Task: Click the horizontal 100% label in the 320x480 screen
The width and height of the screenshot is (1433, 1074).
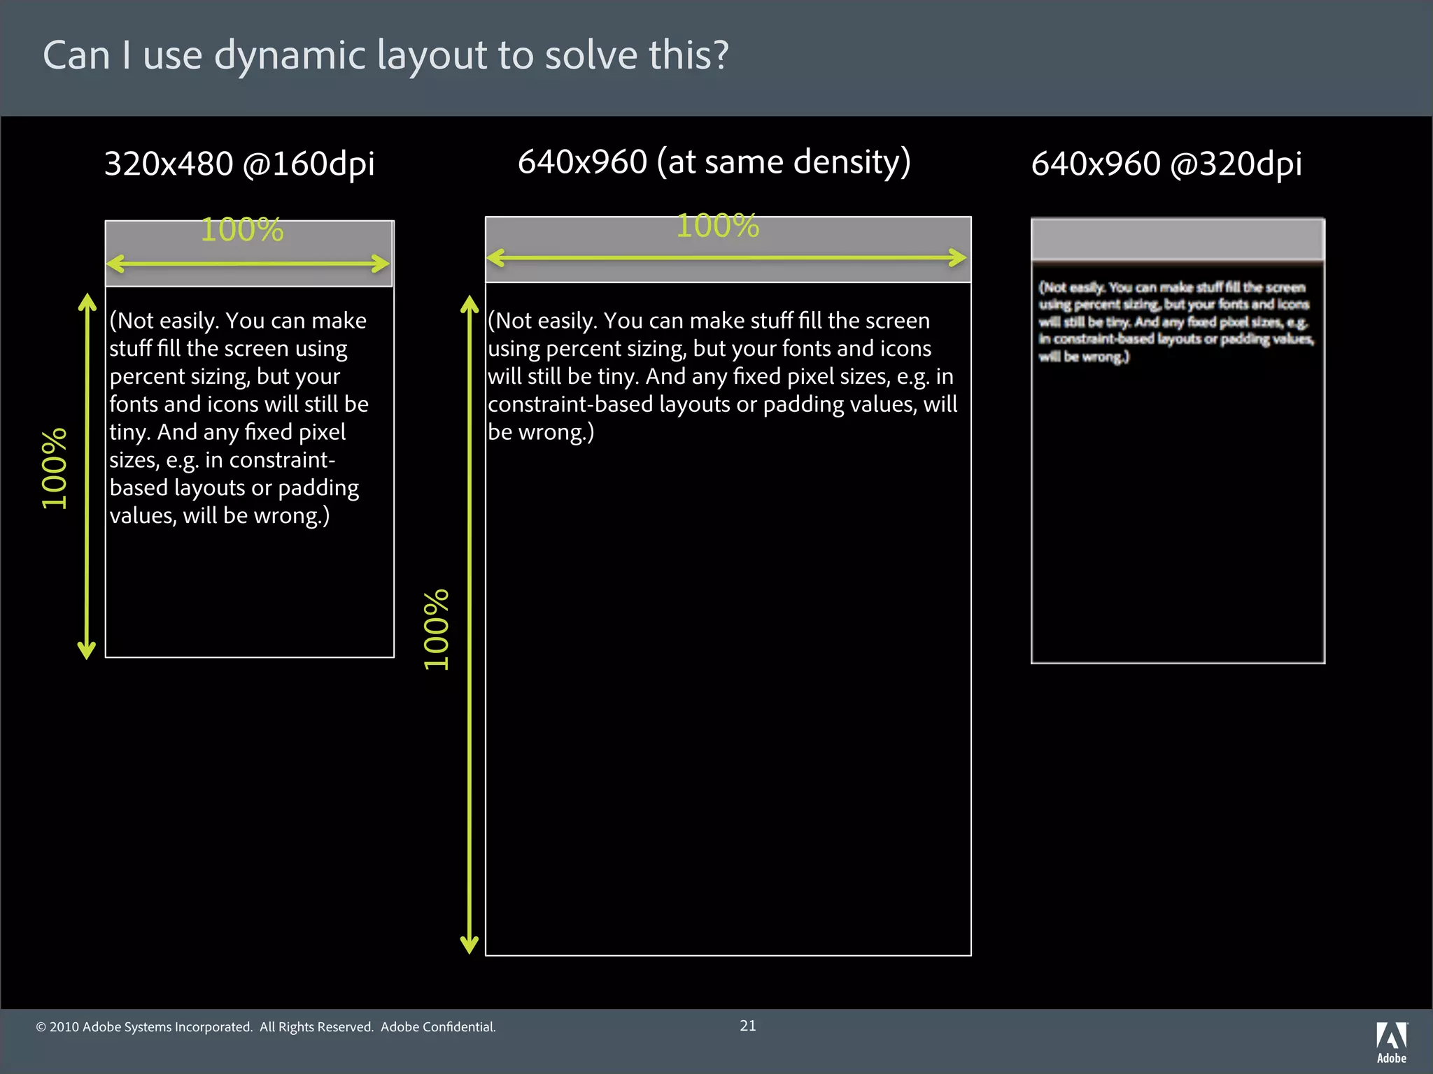Action: (x=242, y=230)
